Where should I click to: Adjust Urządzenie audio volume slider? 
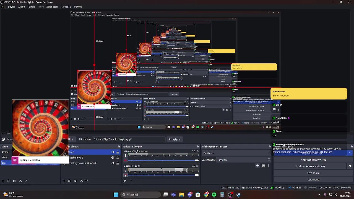point(163,175)
